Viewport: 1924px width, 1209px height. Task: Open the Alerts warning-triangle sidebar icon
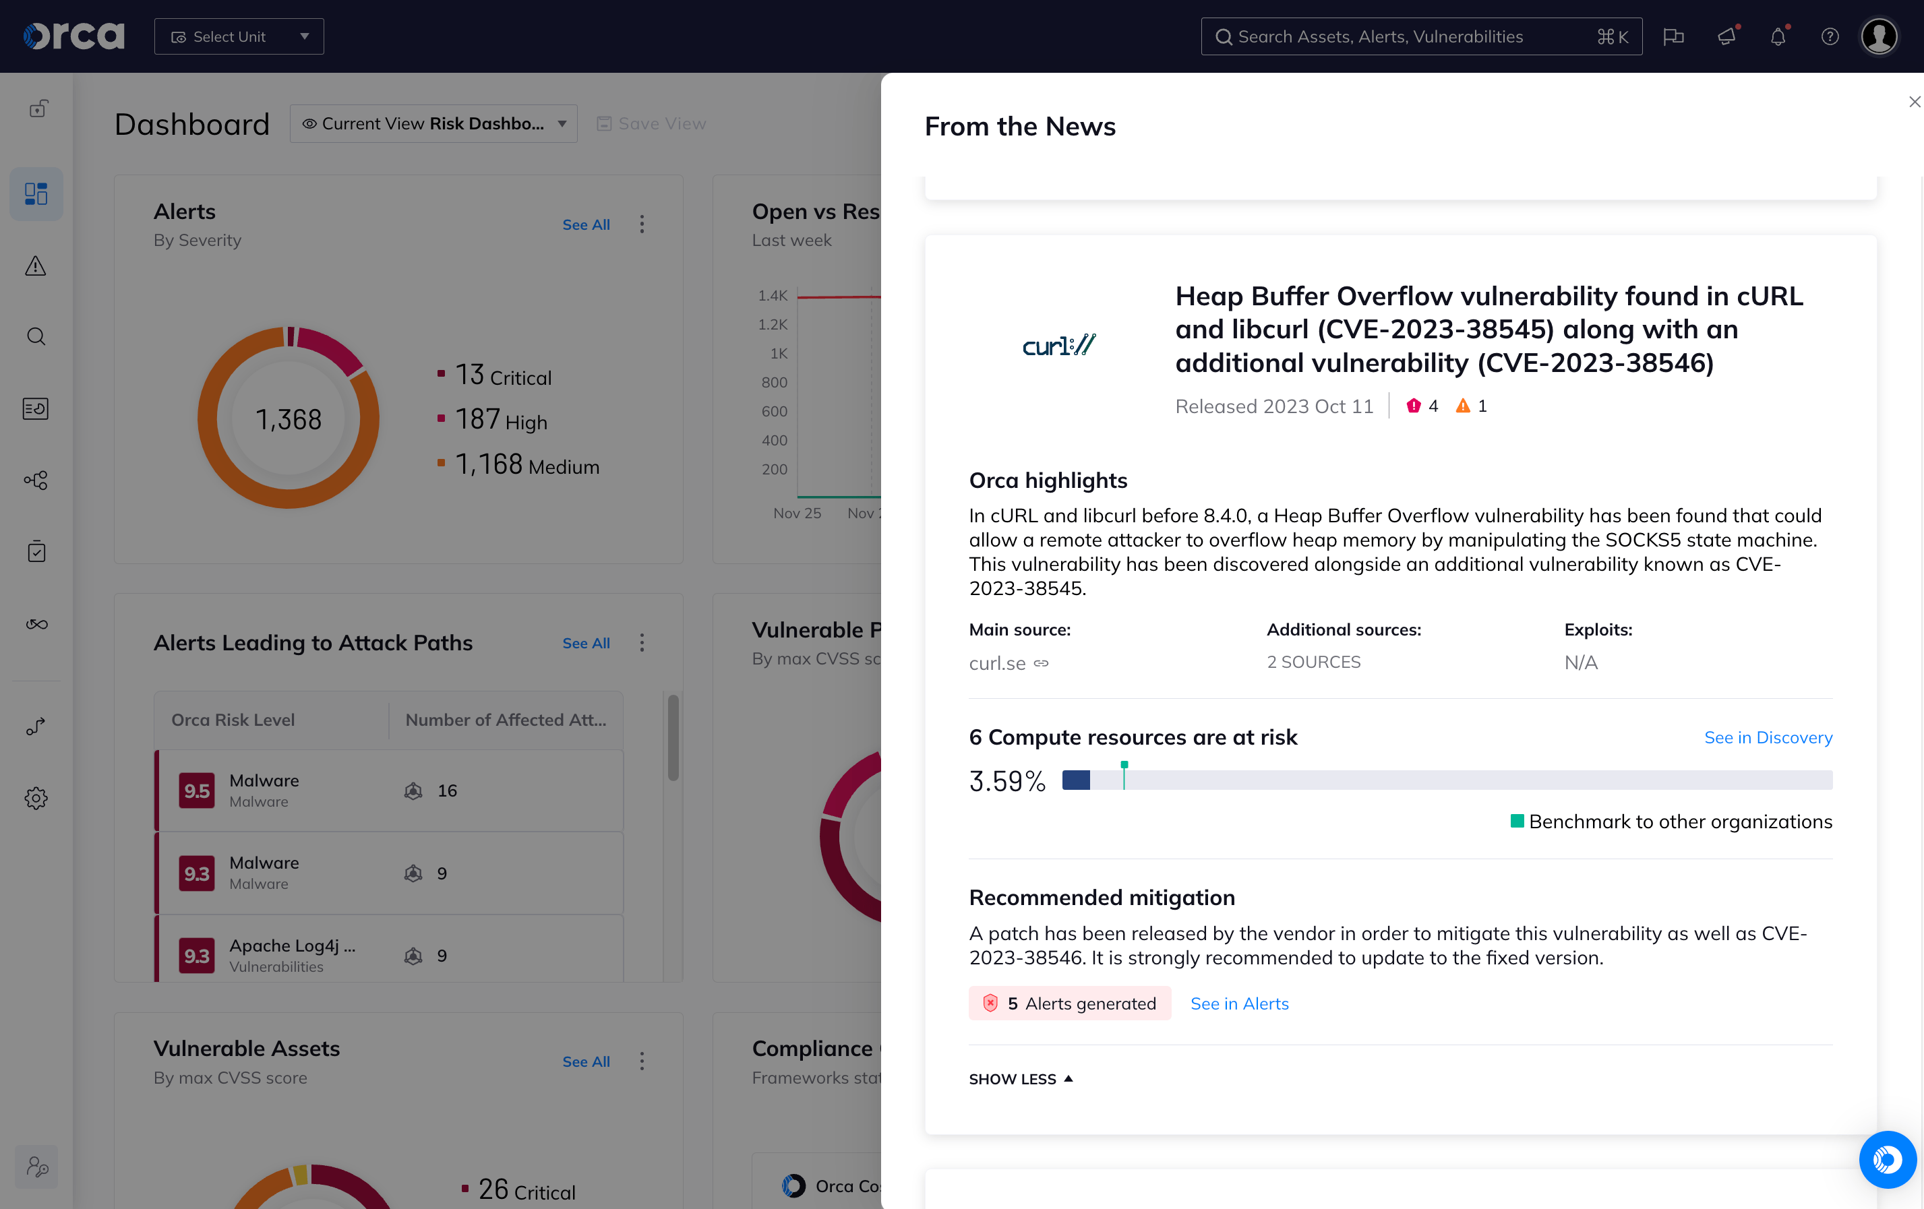pyautogui.click(x=36, y=265)
